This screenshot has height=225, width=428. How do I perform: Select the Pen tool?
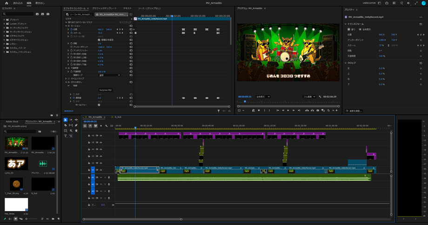click(76, 125)
